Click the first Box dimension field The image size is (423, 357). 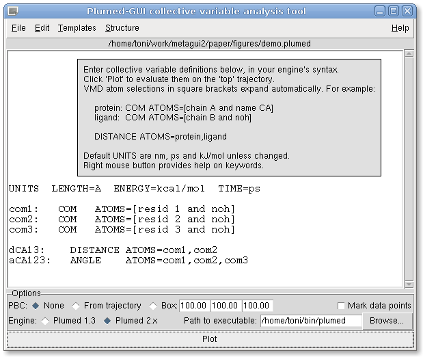pos(195,306)
